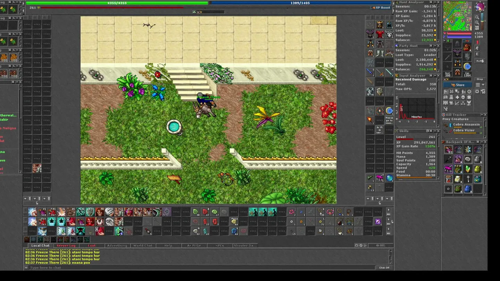This screenshot has width=500, height=281.
Task: Switch to the Local Chat tab
Action: tap(40, 245)
